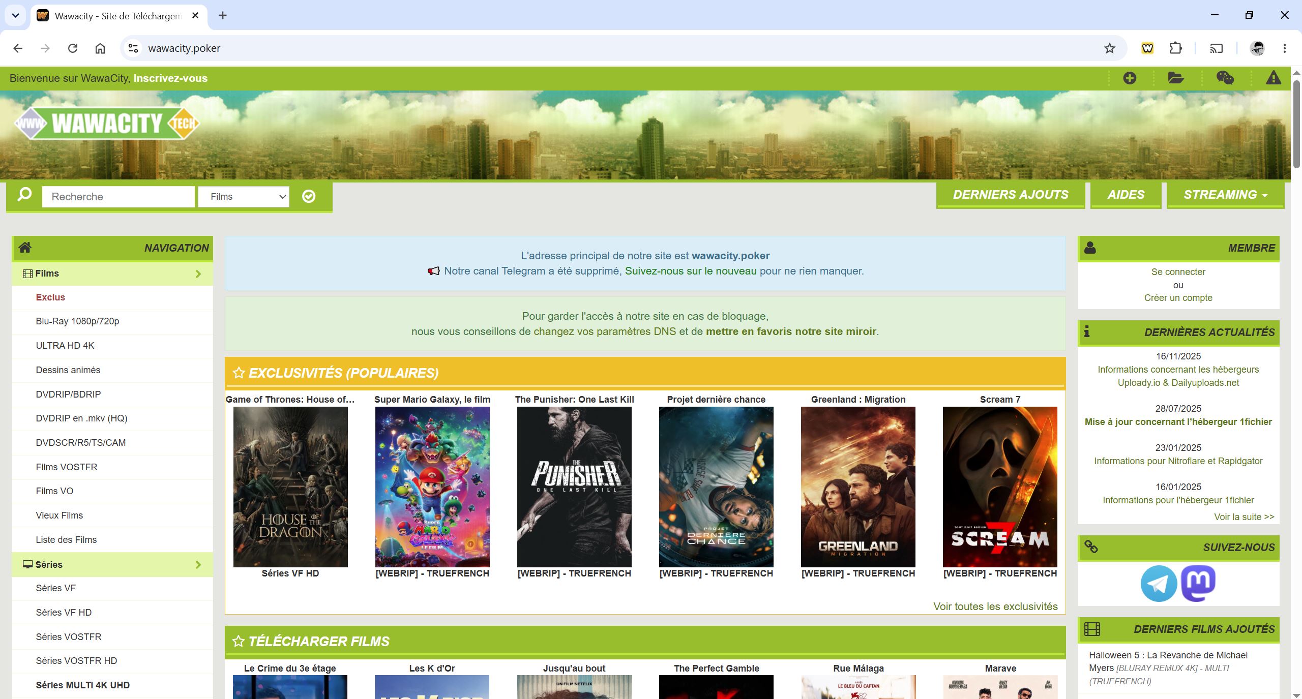
Task: Expand the Films navigation section chevron
Action: click(x=198, y=274)
